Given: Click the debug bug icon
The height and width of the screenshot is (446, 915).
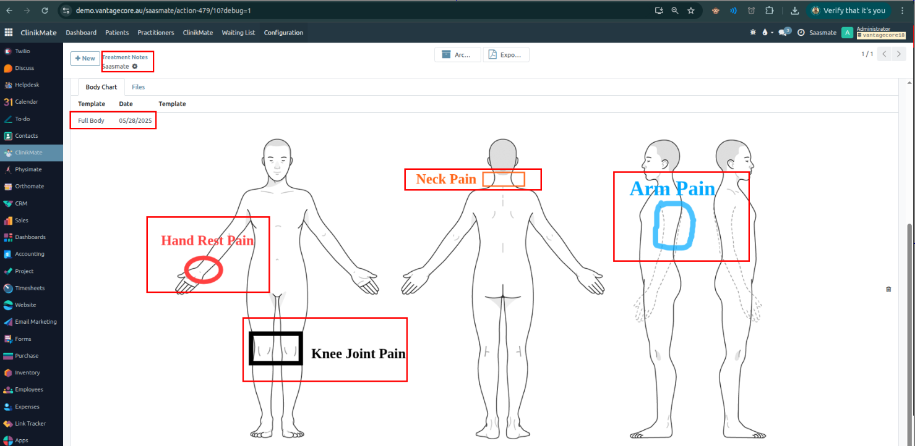Looking at the screenshot, I should [753, 33].
